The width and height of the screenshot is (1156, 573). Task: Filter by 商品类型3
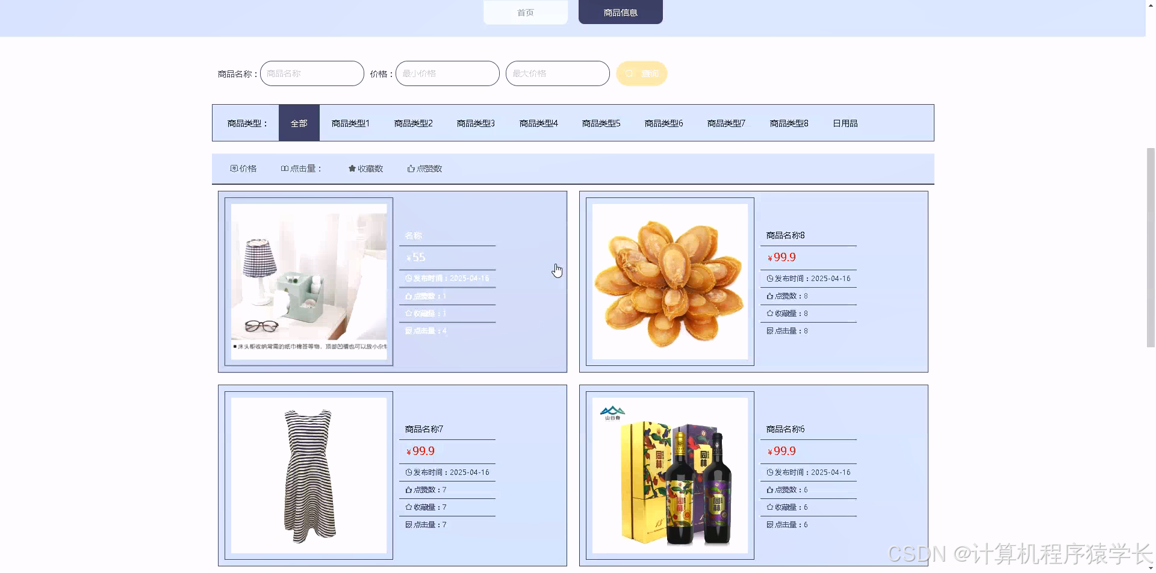[x=476, y=123]
